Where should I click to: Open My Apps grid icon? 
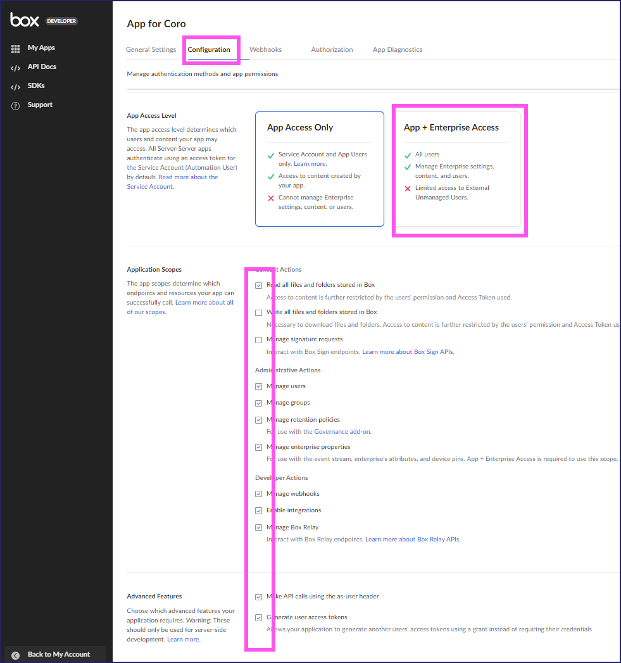(x=16, y=48)
